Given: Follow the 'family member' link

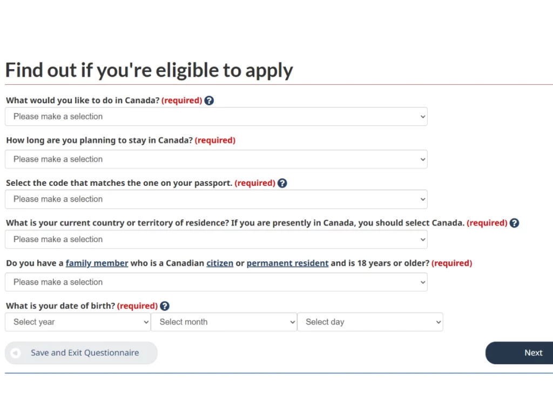Looking at the screenshot, I should point(97,263).
